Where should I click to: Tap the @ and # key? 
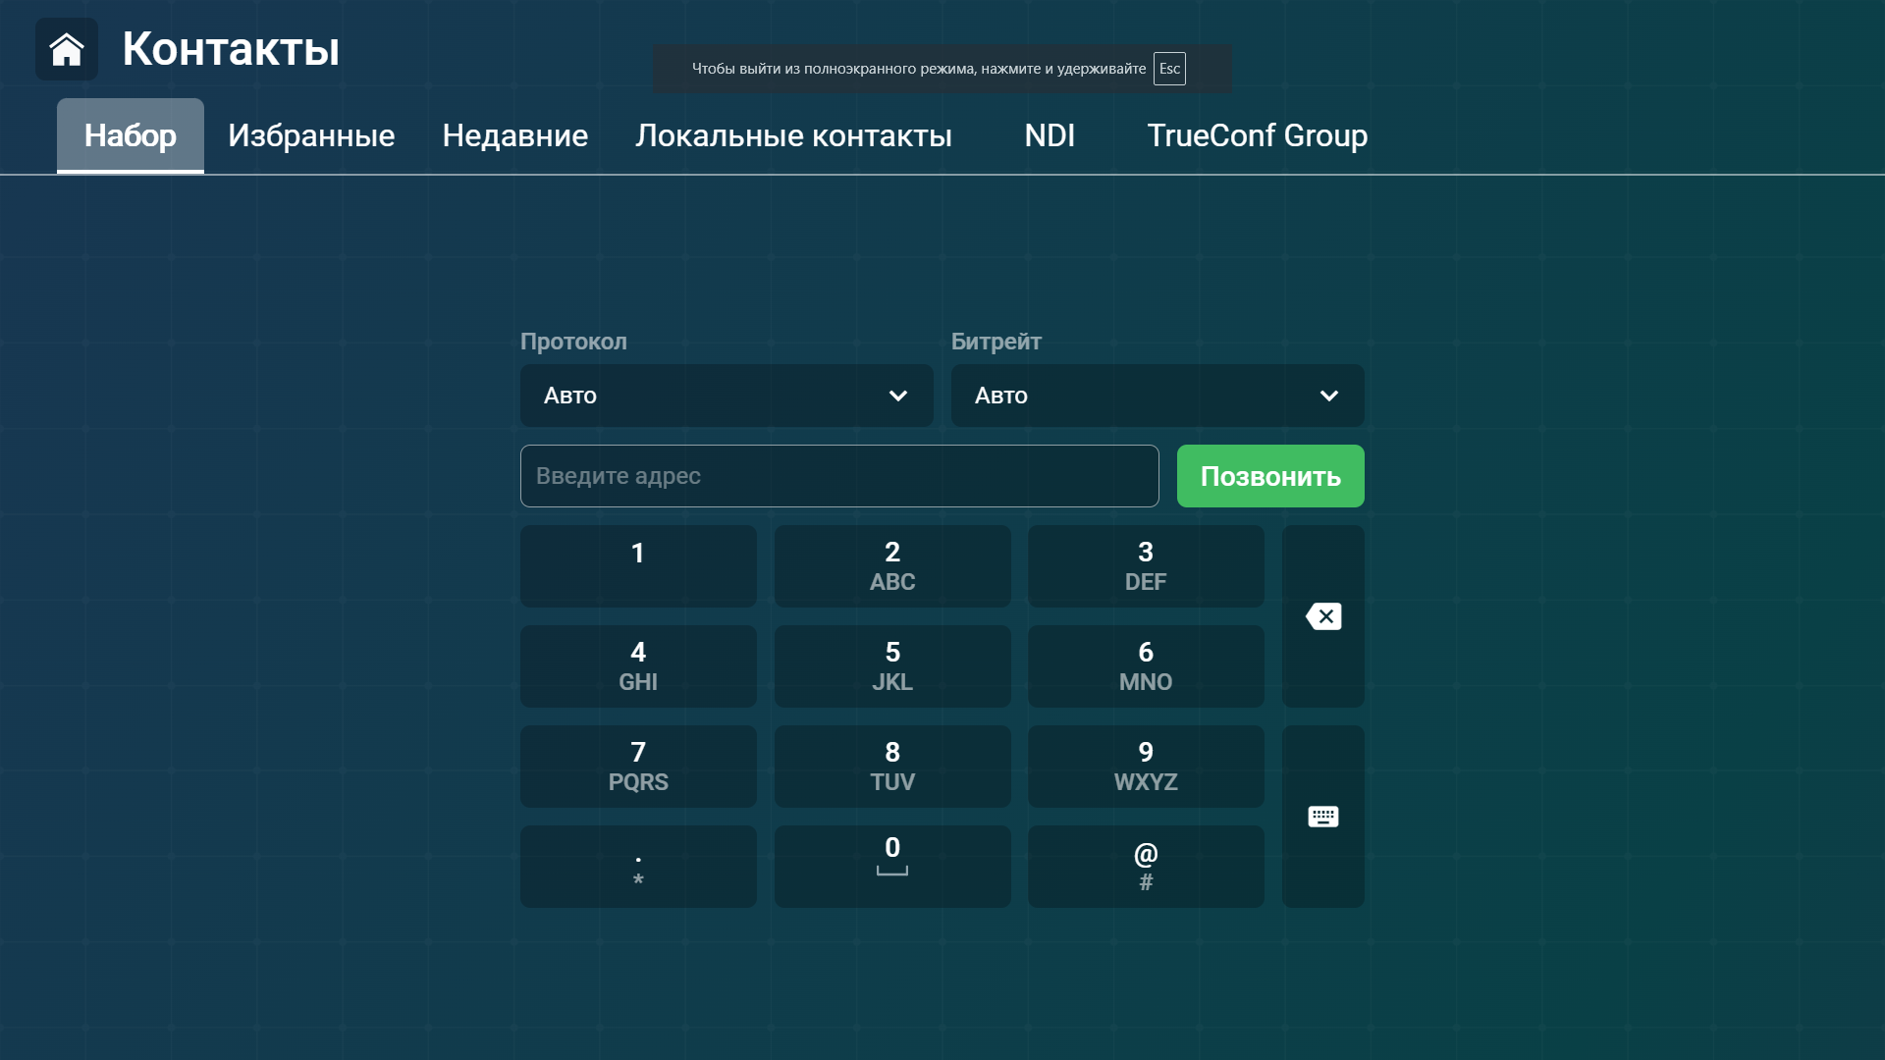click(x=1146, y=867)
